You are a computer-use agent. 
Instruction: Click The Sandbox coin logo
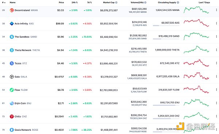point(12,37)
